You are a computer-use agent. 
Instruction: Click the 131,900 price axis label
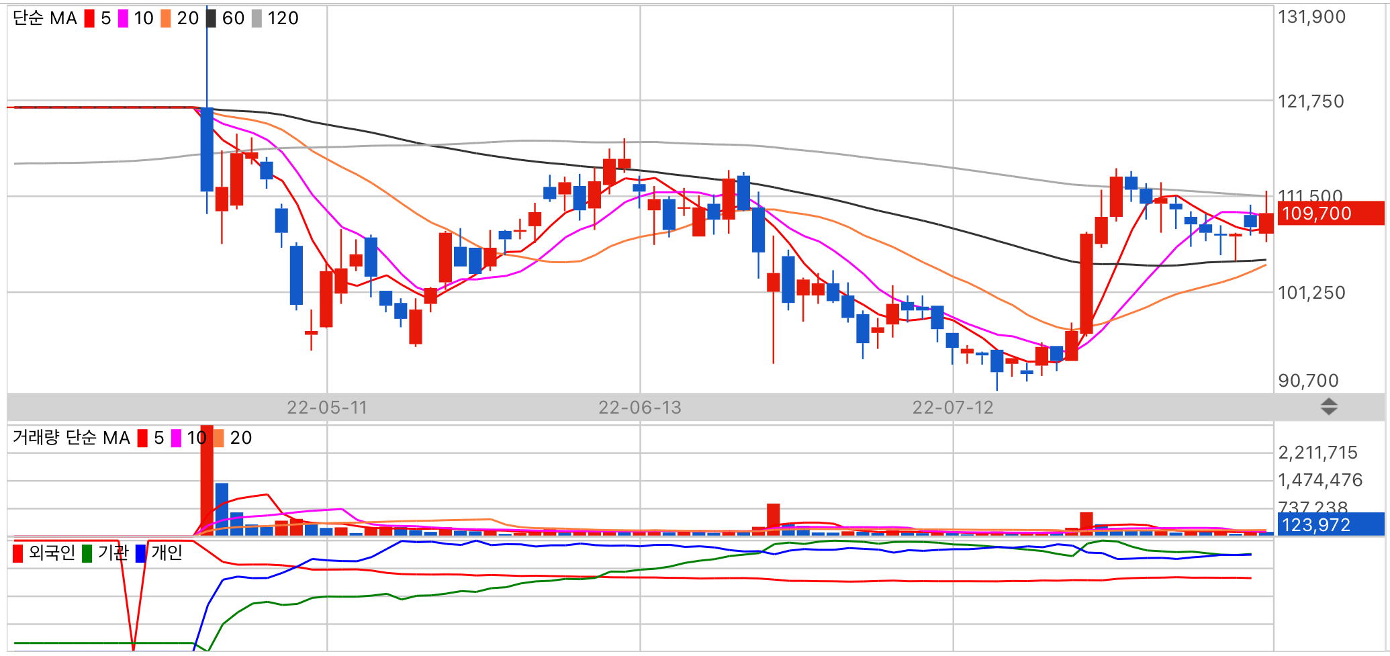click(x=1311, y=17)
